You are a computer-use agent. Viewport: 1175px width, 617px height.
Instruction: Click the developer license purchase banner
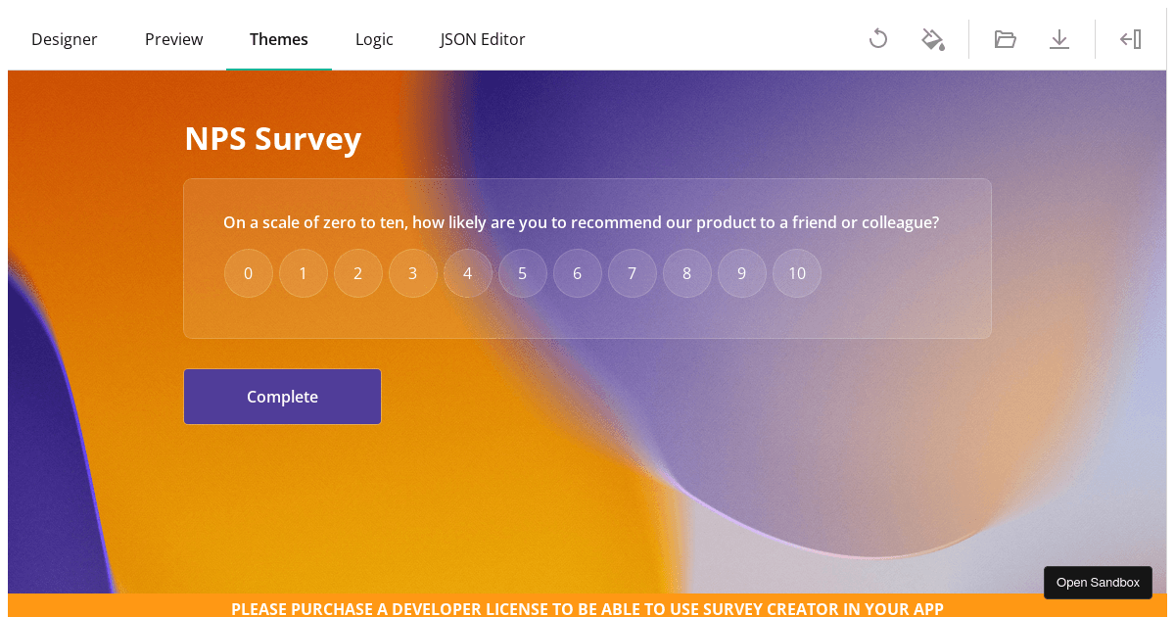587,608
